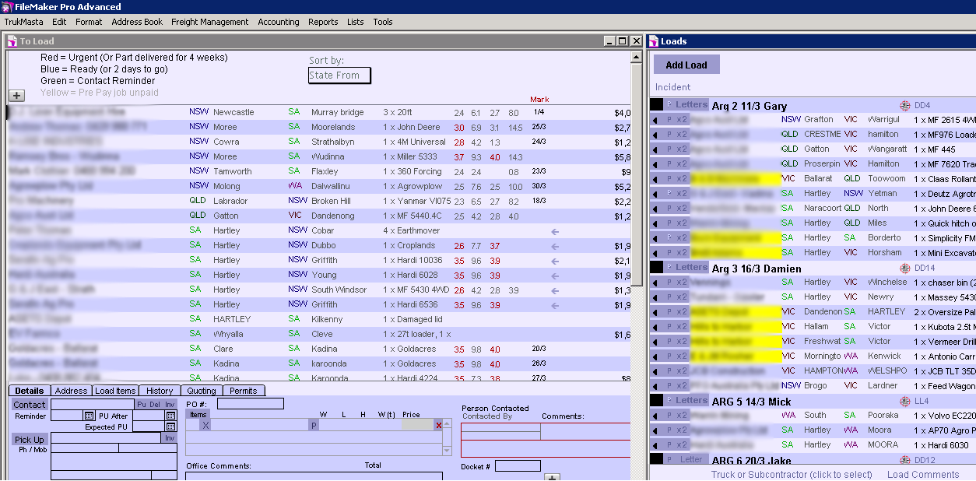This screenshot has width=976, height=481.
Task: Click the left arrow on the Ballarat load row
Action: pyautogui.click(x=655, y=179)
